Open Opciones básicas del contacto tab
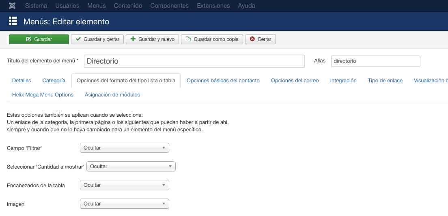This screenshot has width=448, height=216. [223, 81]
